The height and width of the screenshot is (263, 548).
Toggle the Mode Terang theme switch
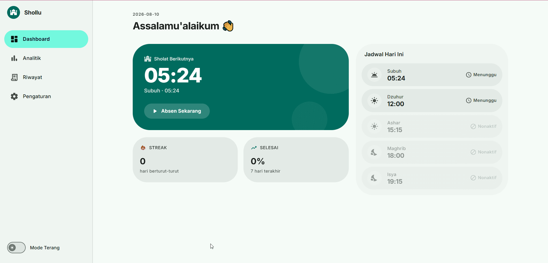point(16,248)
